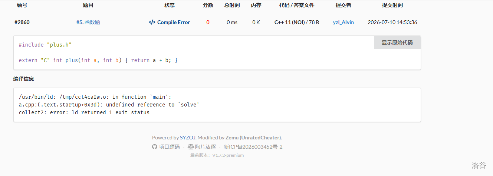493x176 pixels.
Task: Show the raw code with 显示原始代码
Action: (397, 43)
